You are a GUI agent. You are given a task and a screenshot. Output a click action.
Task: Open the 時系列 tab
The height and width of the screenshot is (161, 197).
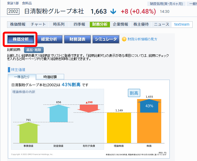pos(59,24)
